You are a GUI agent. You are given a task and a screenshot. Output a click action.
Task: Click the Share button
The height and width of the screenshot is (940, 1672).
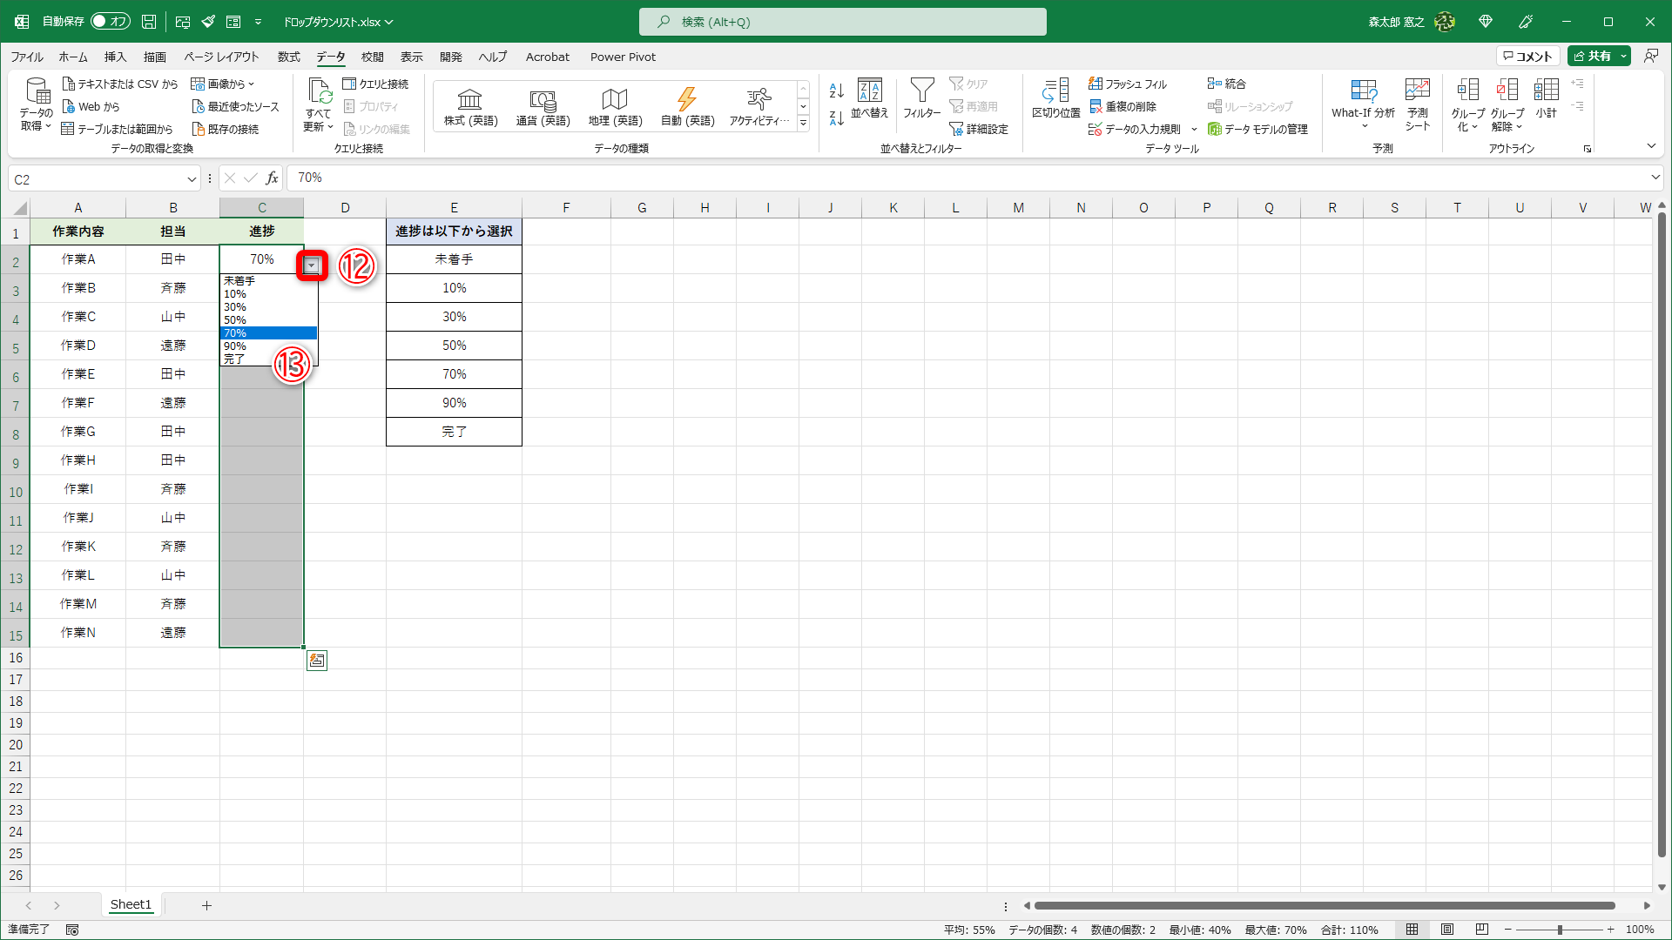click(1593, 56)
